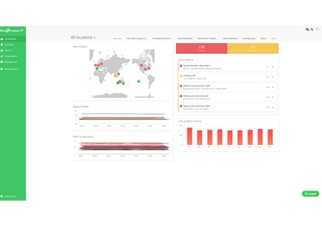Open the user profile icon menu
This screenshot has height=227, width=322.
point(317,30)
